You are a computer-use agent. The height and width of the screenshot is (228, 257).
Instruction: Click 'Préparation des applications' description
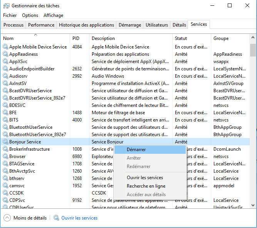(121, 54)
